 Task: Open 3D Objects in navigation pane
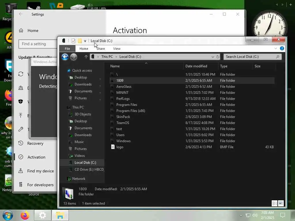(83, 114)
